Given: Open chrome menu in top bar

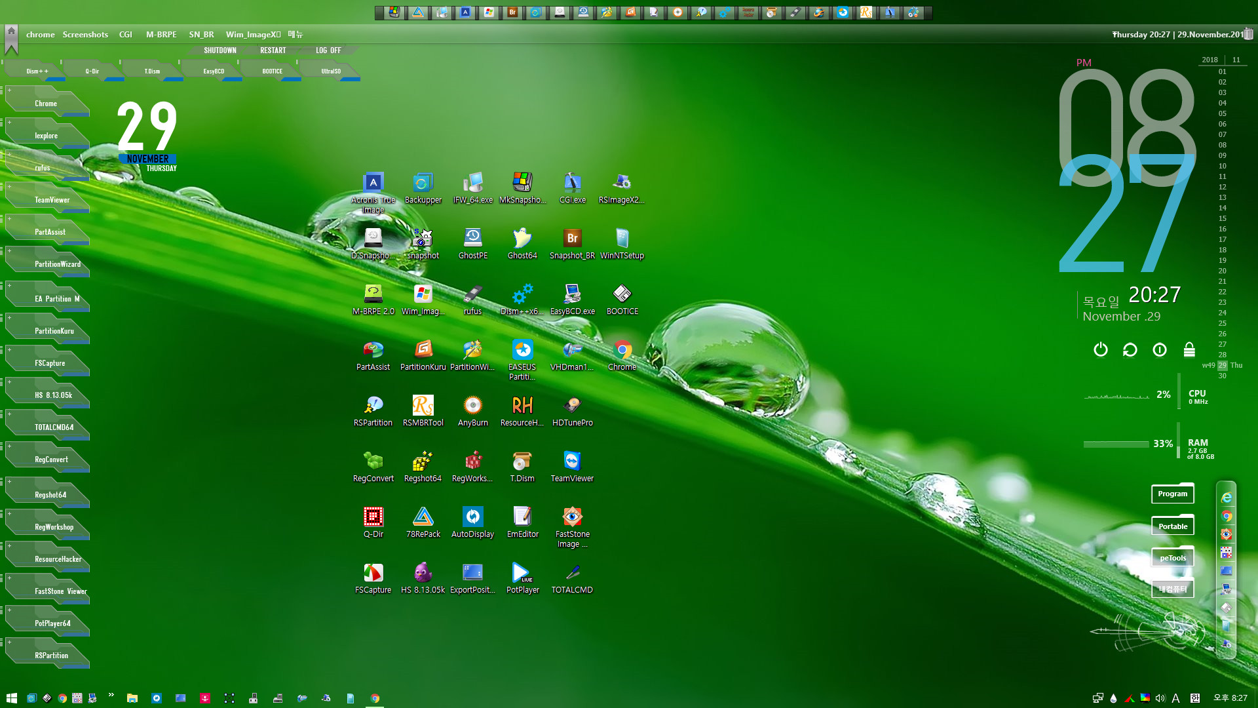Looking at the screenshot, I should 40,34.
